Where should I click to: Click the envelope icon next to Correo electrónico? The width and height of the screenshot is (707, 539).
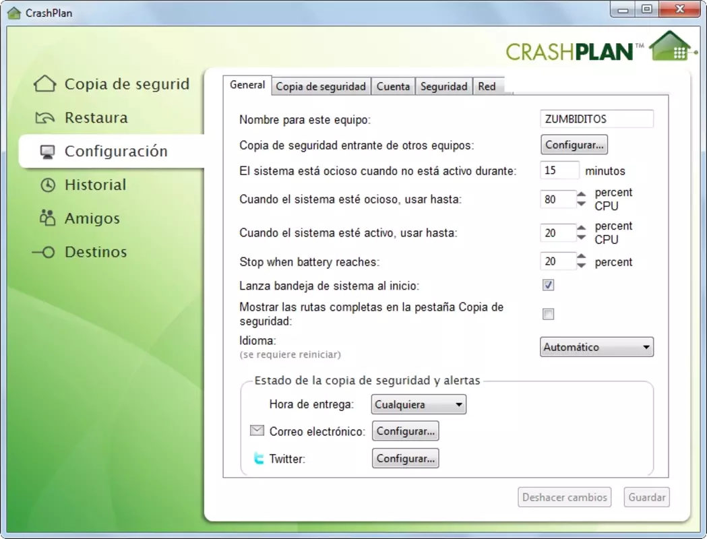coord(257,431)
